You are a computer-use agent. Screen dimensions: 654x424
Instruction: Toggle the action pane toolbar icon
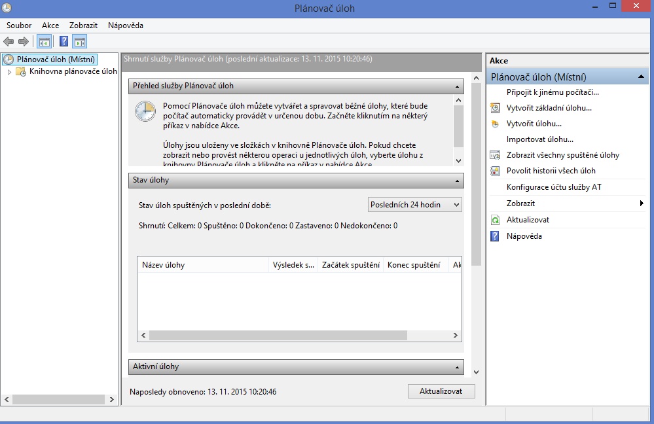click(79, 42)
